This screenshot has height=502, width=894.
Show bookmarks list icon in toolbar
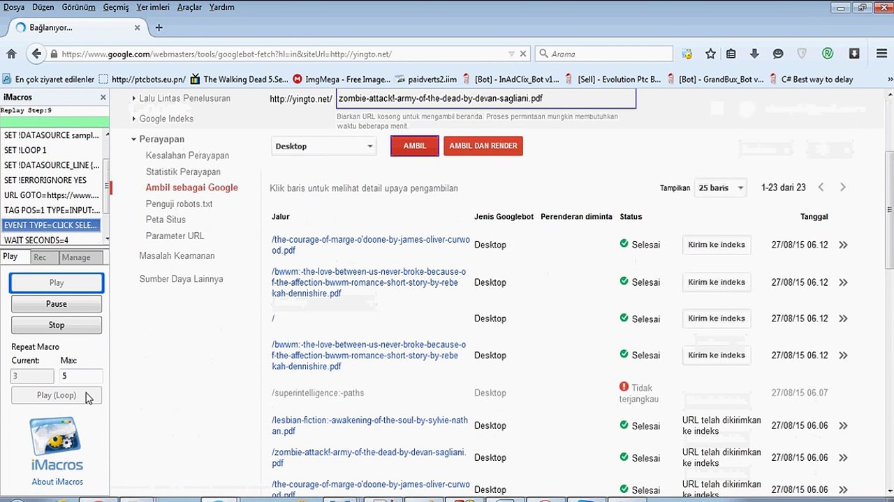tap(731, 54)
